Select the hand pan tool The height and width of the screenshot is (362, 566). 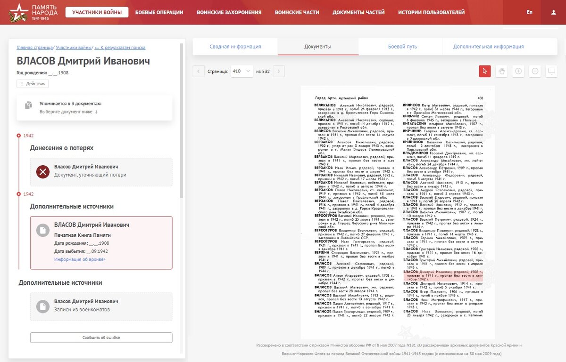click(502, 71)
